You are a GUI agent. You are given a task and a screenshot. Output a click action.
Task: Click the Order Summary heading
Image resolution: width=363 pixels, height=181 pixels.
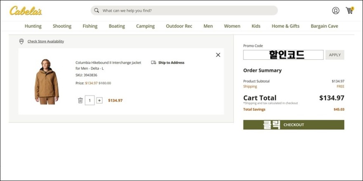pyautogui.click(x=262, y=70)
